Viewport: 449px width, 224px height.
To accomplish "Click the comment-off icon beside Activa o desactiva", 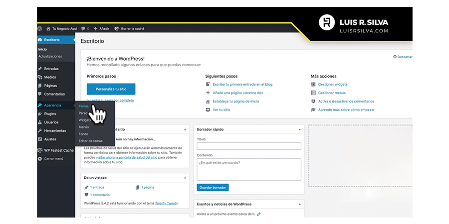I will [313, 102].
